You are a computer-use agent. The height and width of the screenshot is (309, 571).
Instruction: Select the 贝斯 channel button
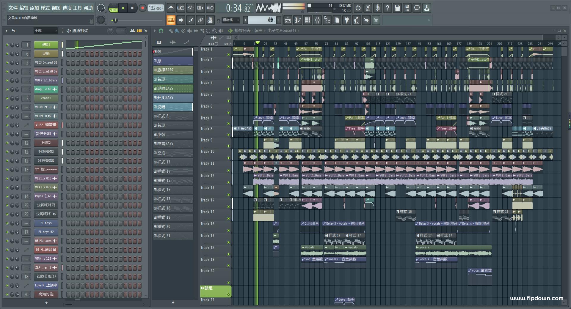click(x=46, y=54)
